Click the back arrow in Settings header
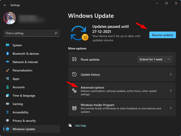Screen dimensions: 181x136 coord(5,5)
